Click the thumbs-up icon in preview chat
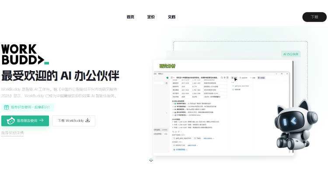Screen dimensions: 328x184 click(x=176, y=132)
